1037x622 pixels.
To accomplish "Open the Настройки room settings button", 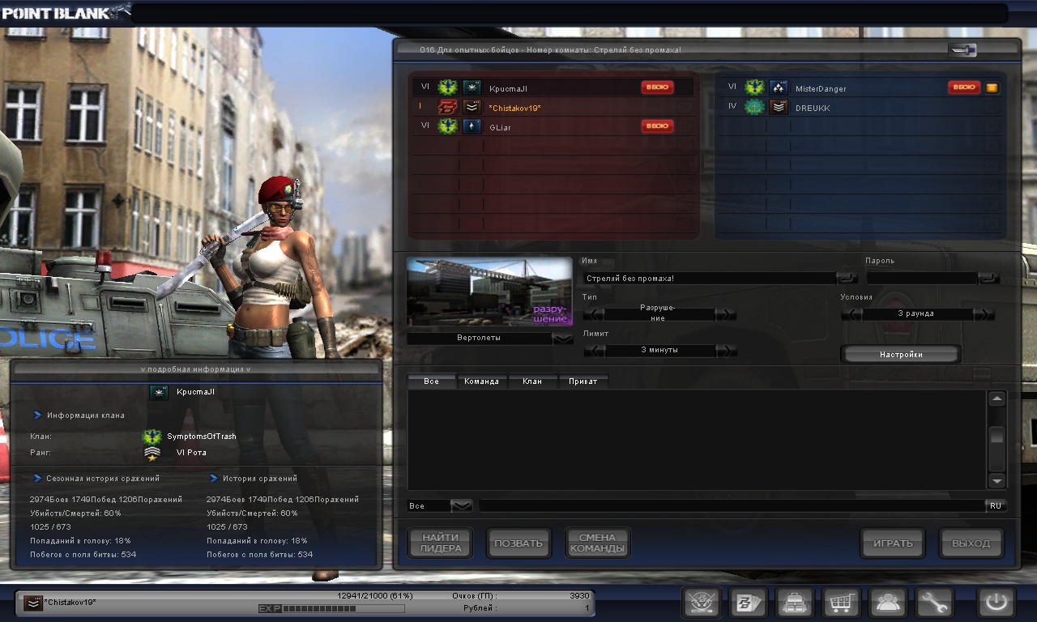I will pyautogui.click(x=901, y=354).
